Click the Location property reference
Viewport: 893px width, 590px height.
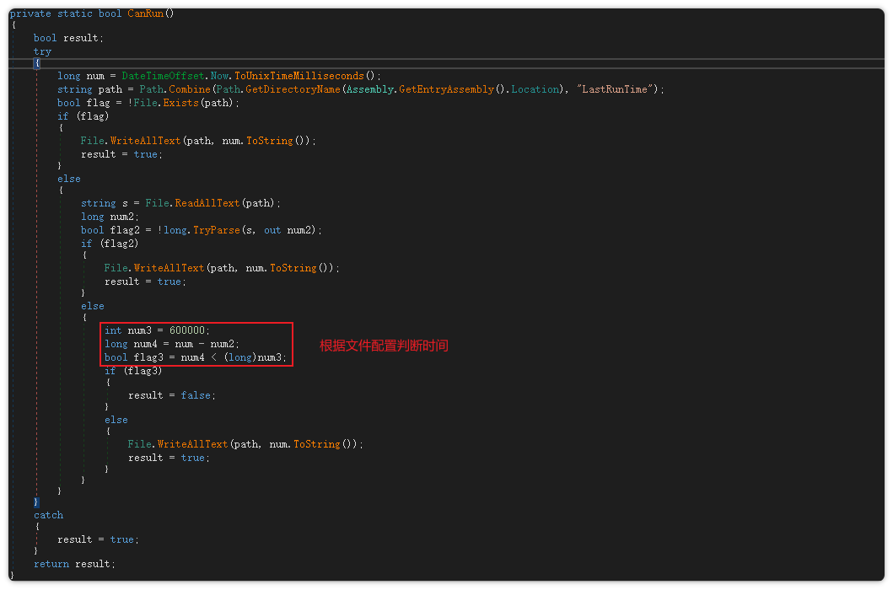click(x=535, y=89)
